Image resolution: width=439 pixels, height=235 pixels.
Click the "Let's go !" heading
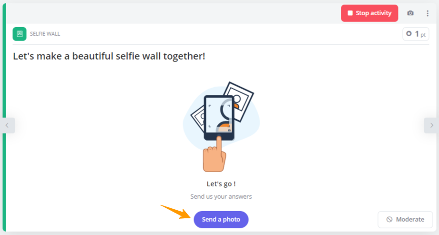[x=221, y=184]
